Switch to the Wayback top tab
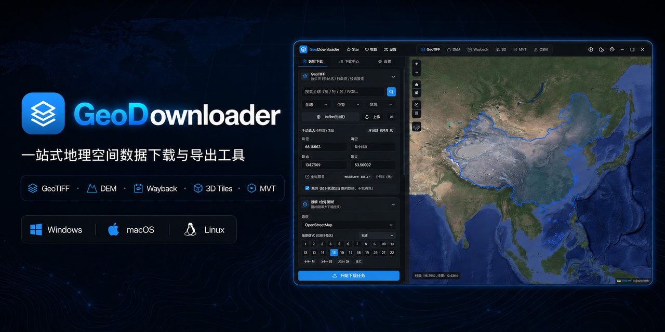Image resolution: width=665 pixels, height=332 pixels. point(478,50)
